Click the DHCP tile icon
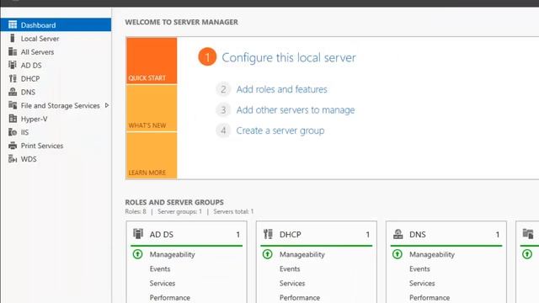539x303 pixels. click(x=268, y=234)
